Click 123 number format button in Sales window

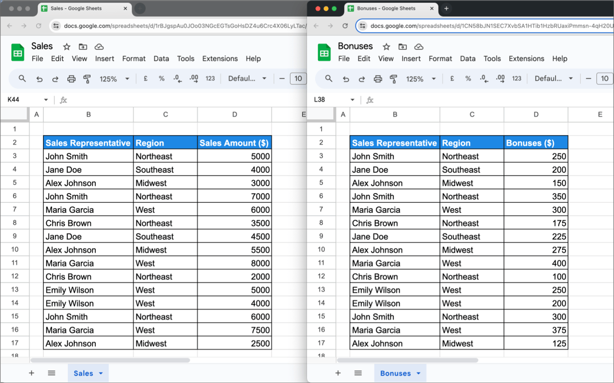[210, 79]
